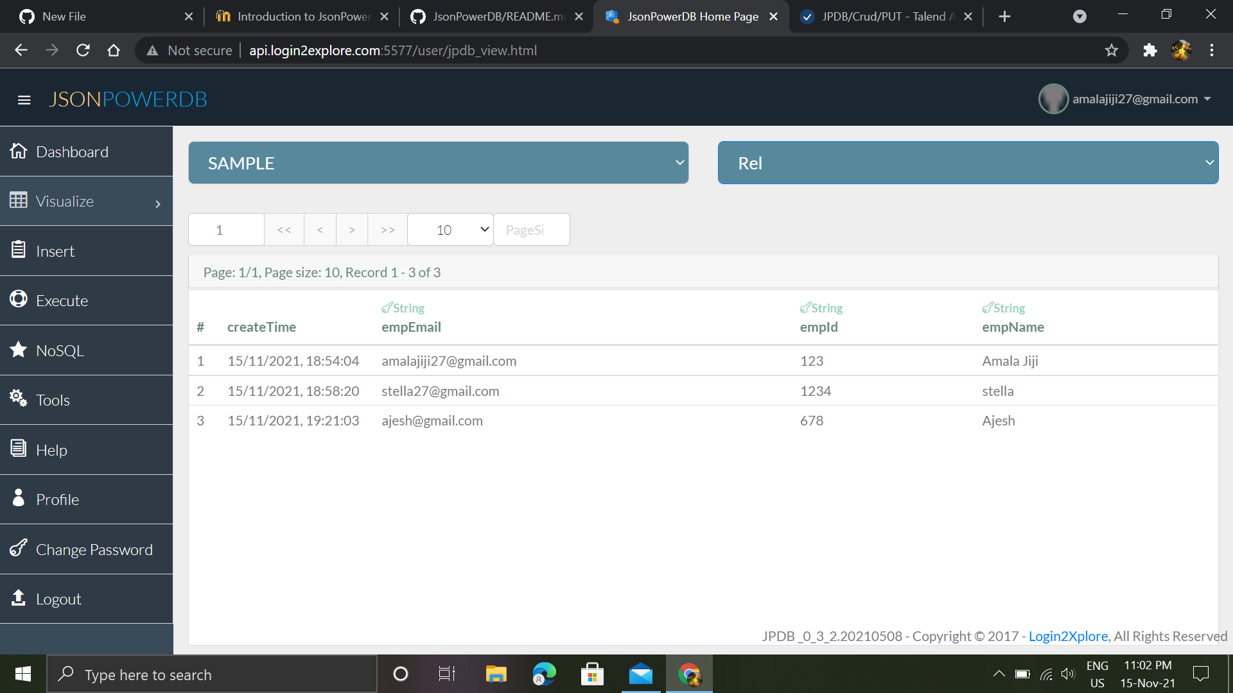Go to last page using >> button
This screenshot has height=693, width=1233.
[387, 229]
